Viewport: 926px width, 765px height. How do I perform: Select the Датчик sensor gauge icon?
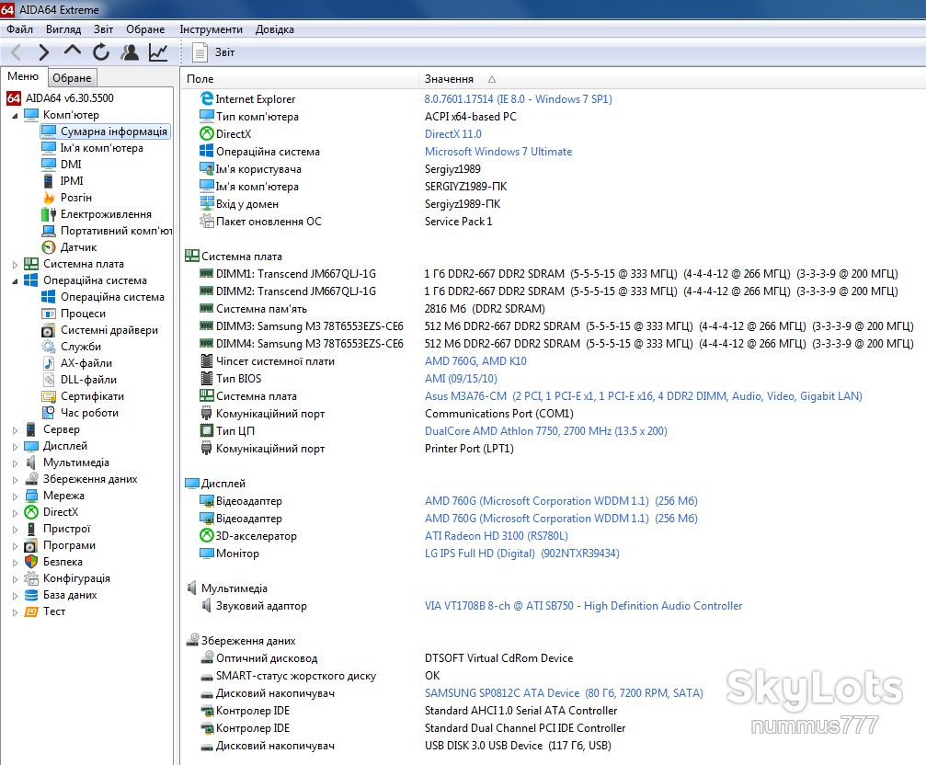pyautogui.click(x=49, y=247)
